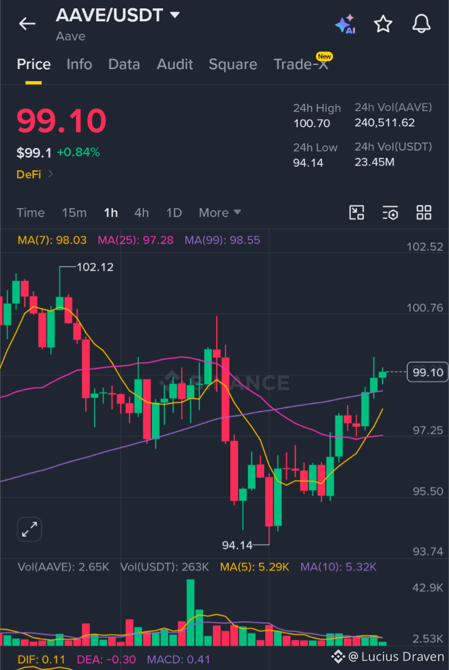Click the Vol(AAVE): 2.65K label
449x670 pixels.
coord(63,567)
